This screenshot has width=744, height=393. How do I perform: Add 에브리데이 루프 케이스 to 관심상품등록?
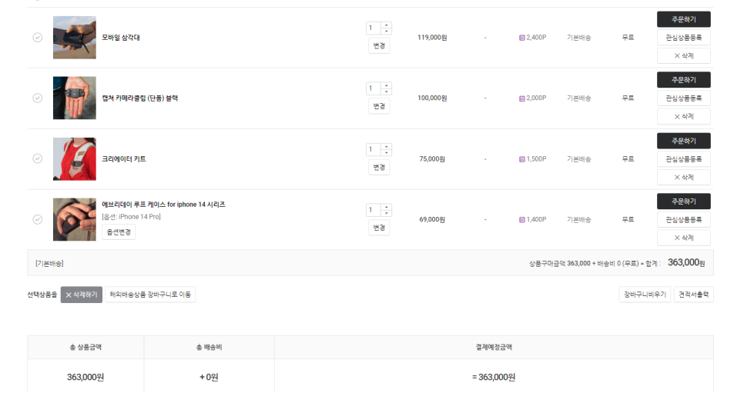point(684,219)
